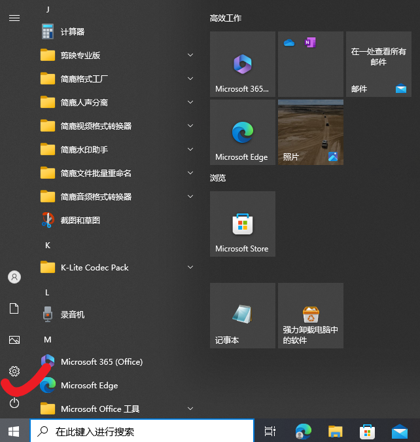This screenshot has height=442, width=420.
Task: Jump to letter L section header
Action: tap(47, 293)
